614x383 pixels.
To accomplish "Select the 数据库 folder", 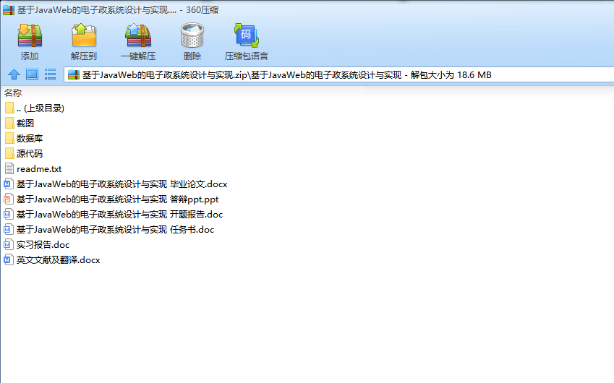I will click(24, 139).
